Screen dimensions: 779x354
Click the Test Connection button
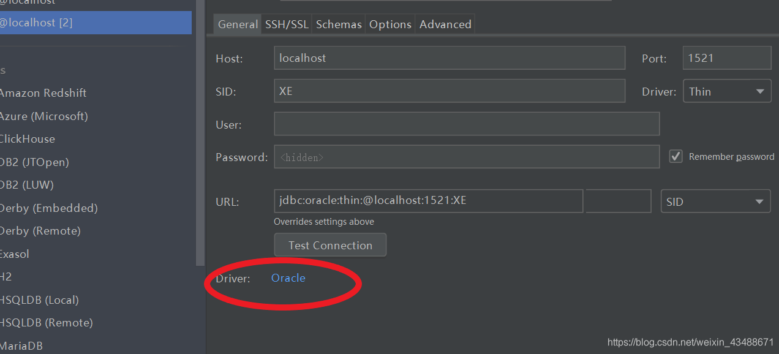(330, 245)
